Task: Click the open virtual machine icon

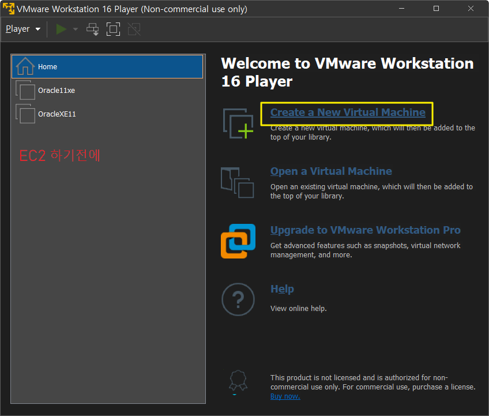Action: [x=238, y=182]
